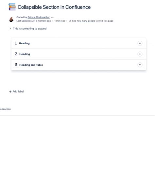Screen dimensions: 155x170
Task: Click the page title 'Collapsible Section in Confluence'
Action: [54, 7]
